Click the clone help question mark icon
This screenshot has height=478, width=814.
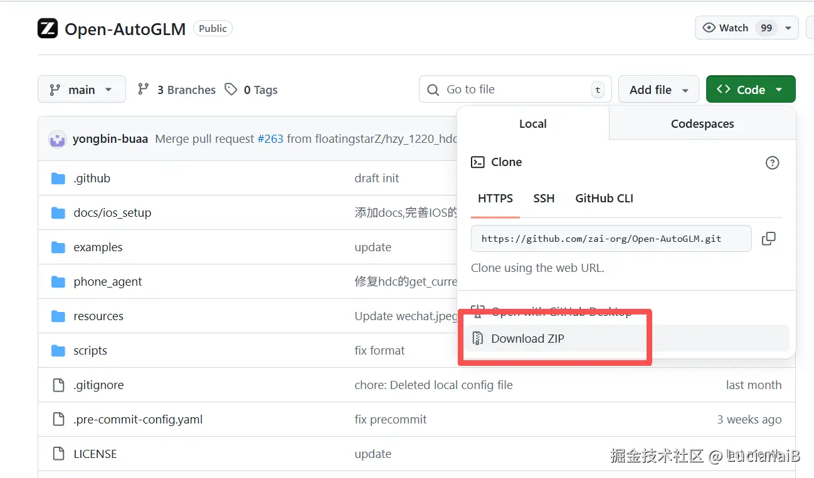(772, 163)
